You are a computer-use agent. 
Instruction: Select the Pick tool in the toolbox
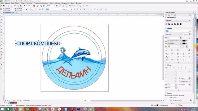(x=1, y=13)
